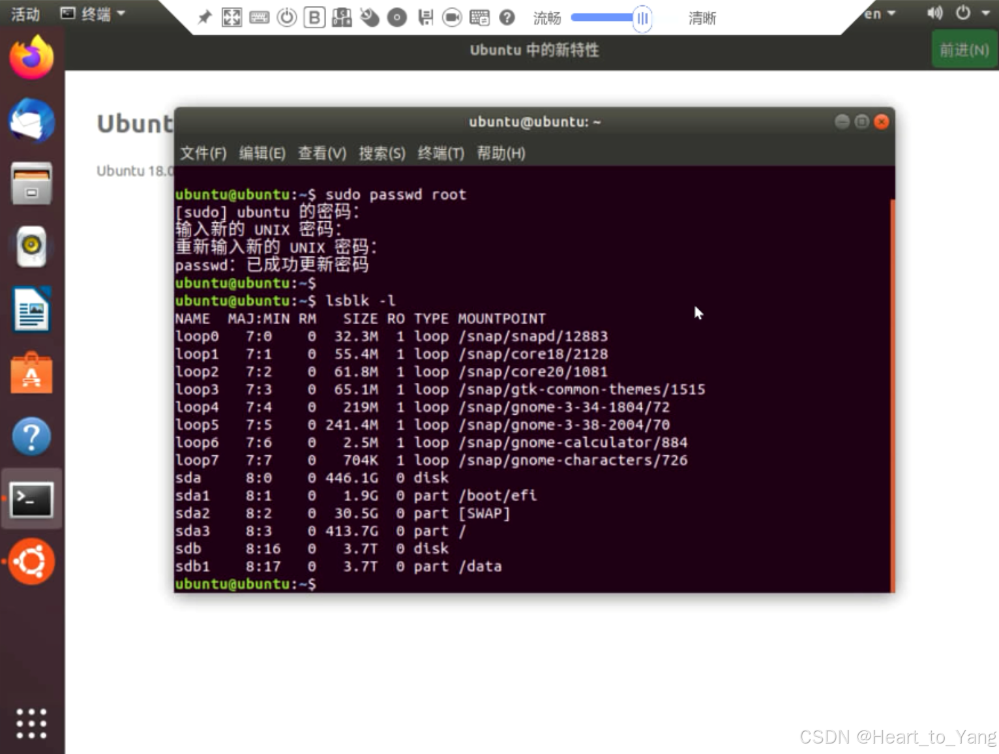Screen dimensions: 999x754
Task: Expand the system power menu arrow
Action: pos(985,13)
